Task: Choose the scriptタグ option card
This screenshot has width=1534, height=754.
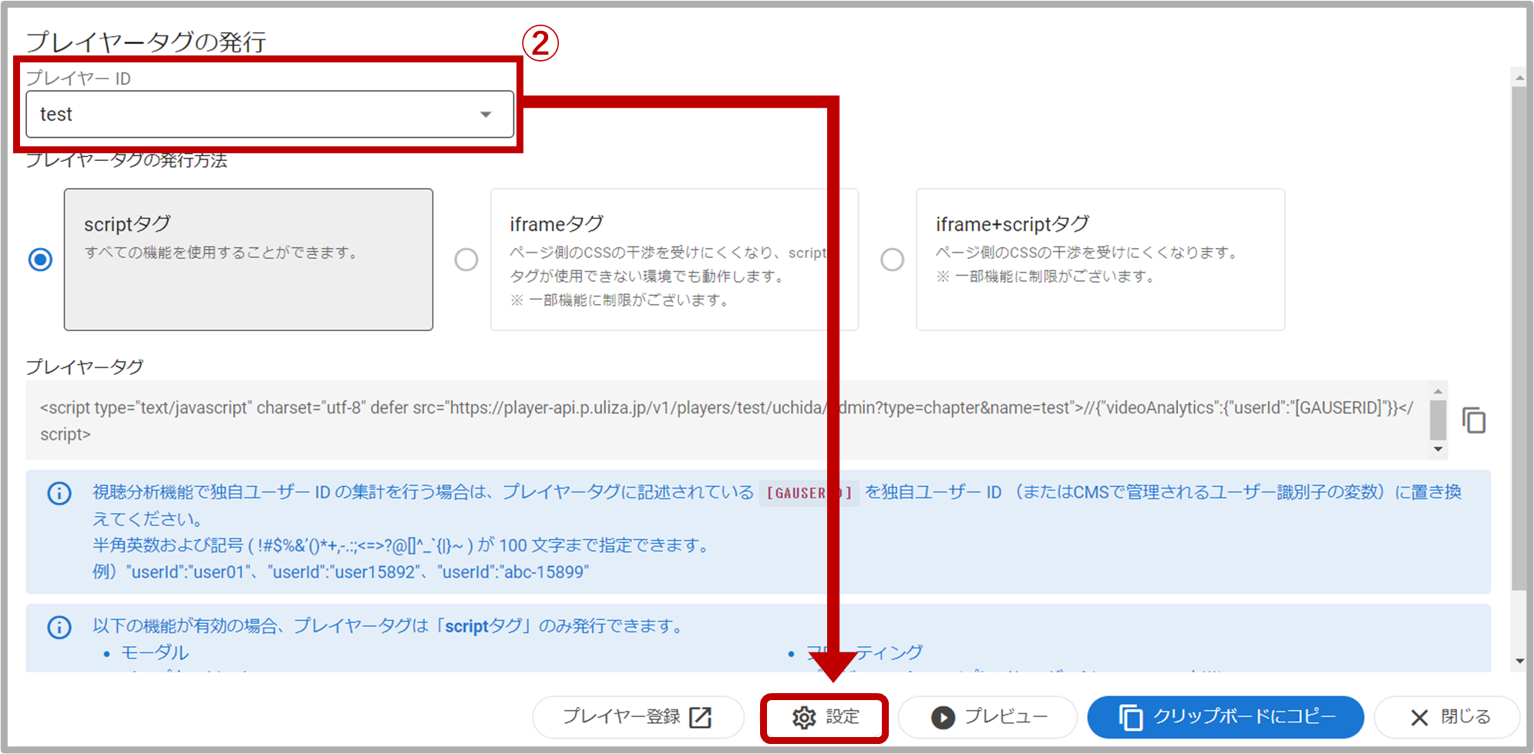Action: click(x=248, y=260)
